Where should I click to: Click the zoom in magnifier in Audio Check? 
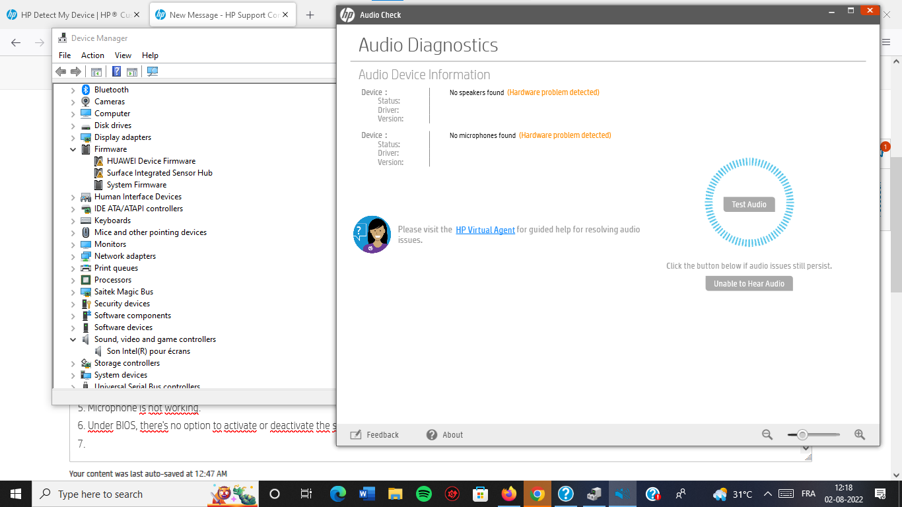860,434
